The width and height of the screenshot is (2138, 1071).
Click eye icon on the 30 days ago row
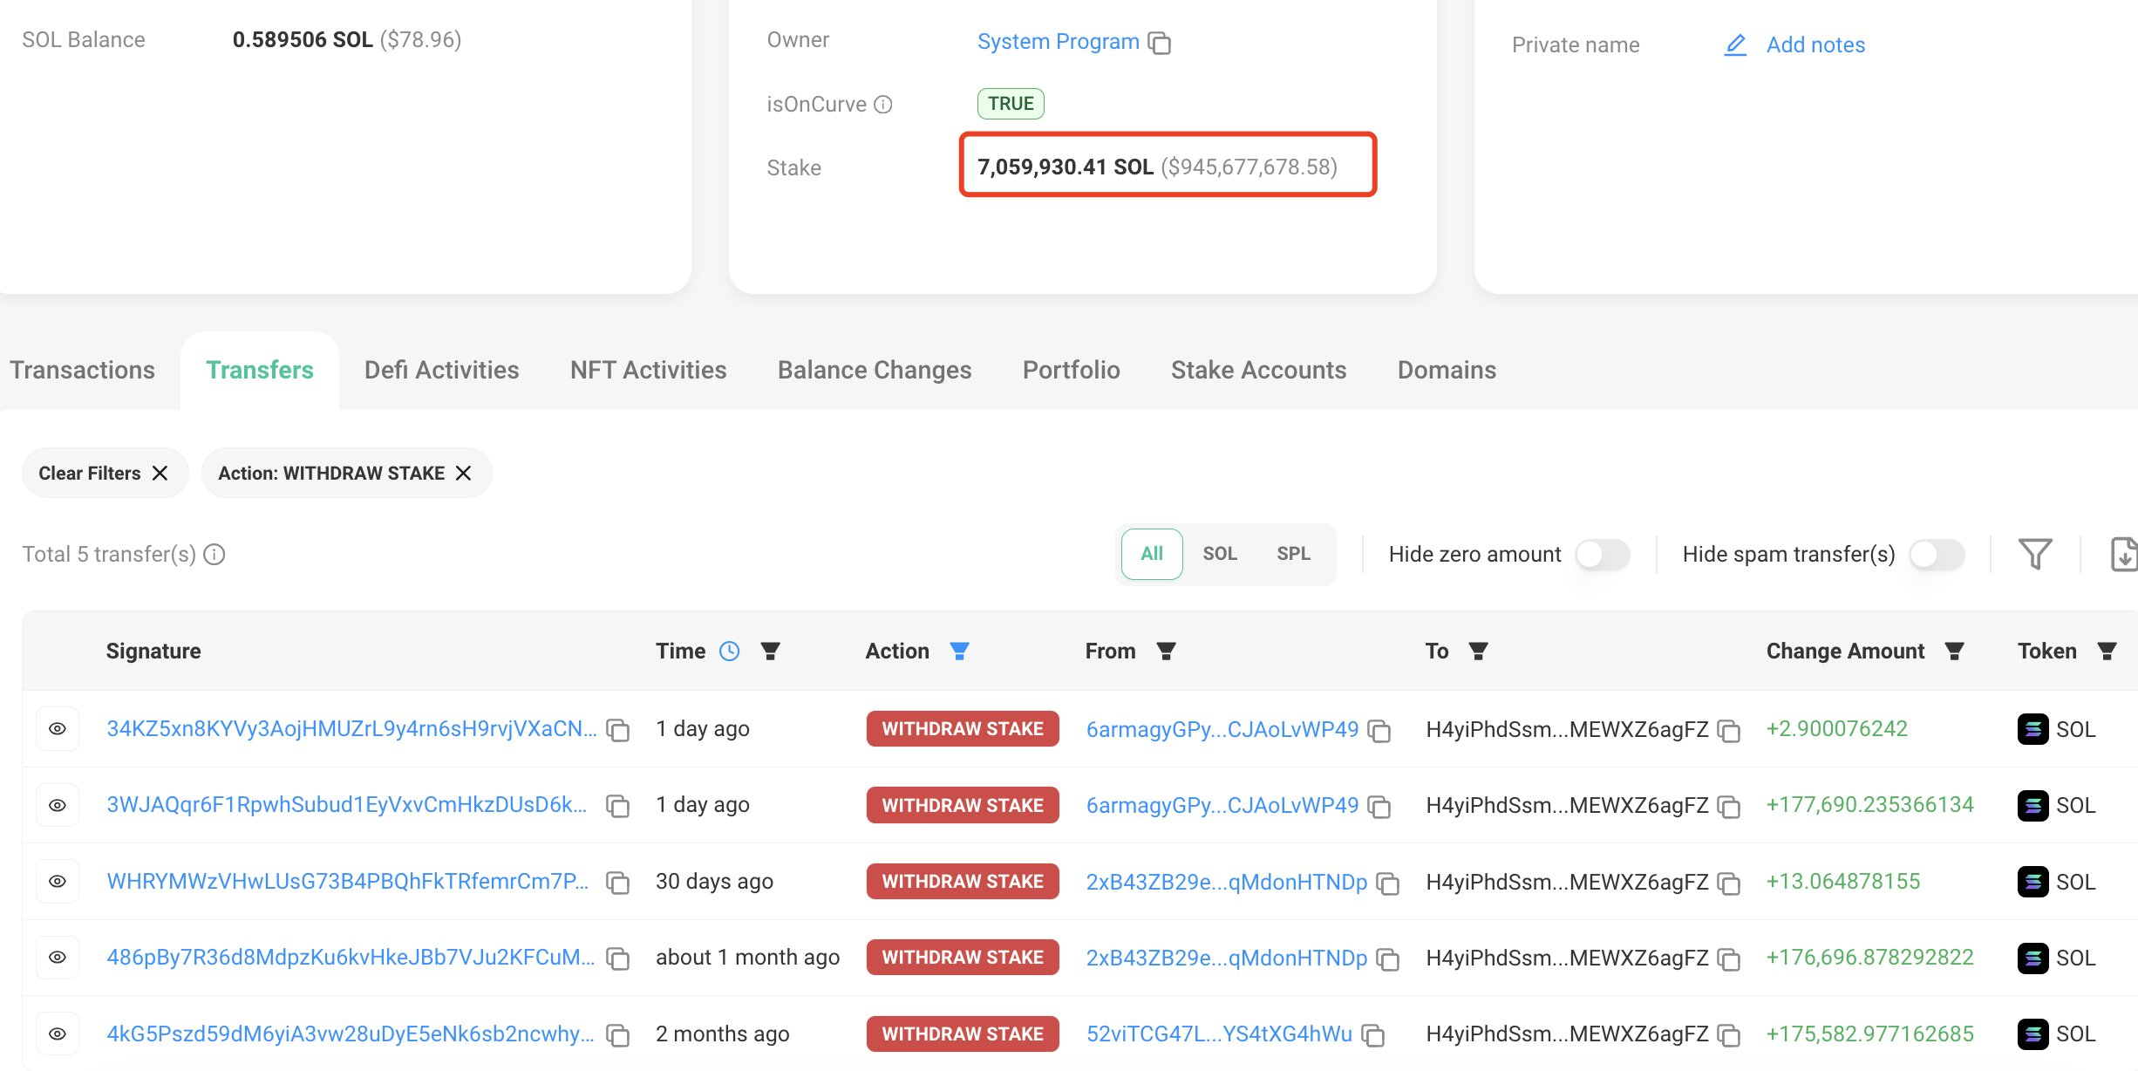point(58,882)
